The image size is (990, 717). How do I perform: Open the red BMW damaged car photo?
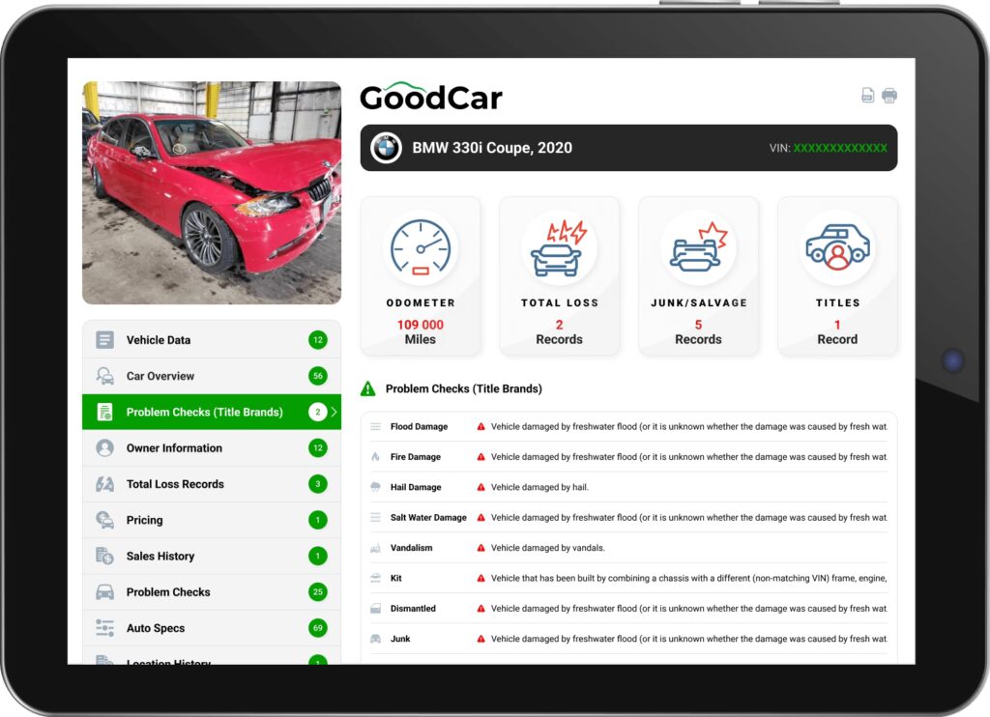(x=212, y=192)
